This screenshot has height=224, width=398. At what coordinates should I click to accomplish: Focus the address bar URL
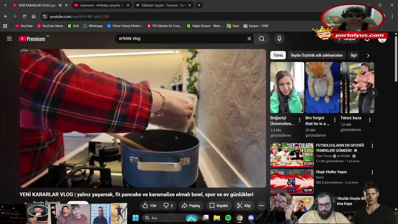click(x=79, y=16)
